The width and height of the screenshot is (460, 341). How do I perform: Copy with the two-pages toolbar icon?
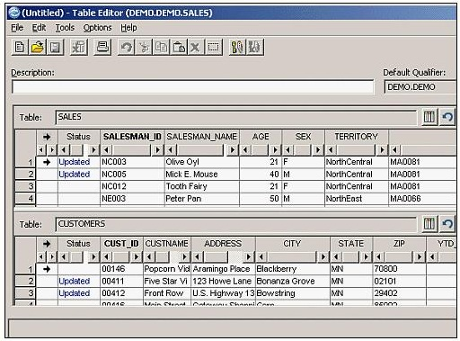[161, 47]
